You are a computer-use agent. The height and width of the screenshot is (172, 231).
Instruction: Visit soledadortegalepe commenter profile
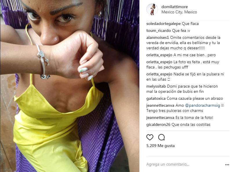click(163, 24)
